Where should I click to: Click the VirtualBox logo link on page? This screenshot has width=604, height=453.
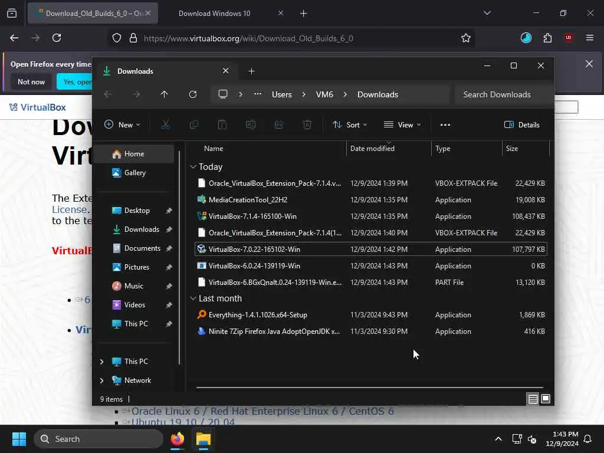[x=37, y=107]
